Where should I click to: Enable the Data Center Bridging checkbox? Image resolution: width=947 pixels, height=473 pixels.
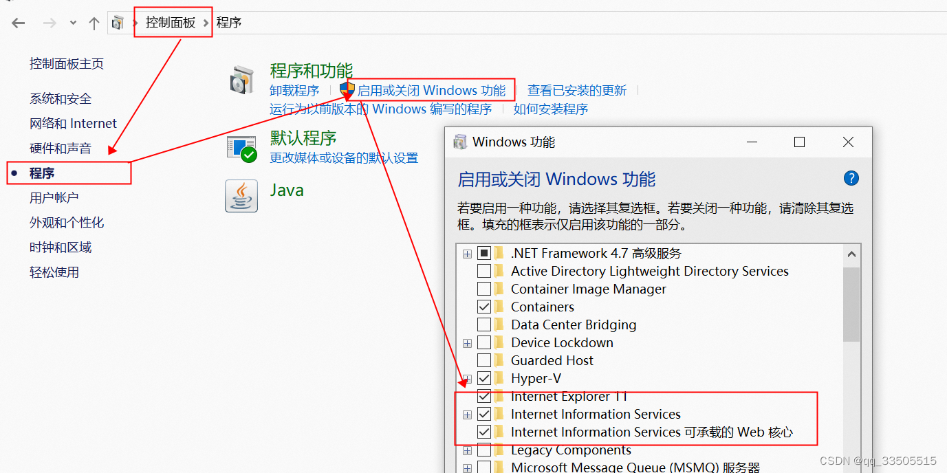coord(485,324)
